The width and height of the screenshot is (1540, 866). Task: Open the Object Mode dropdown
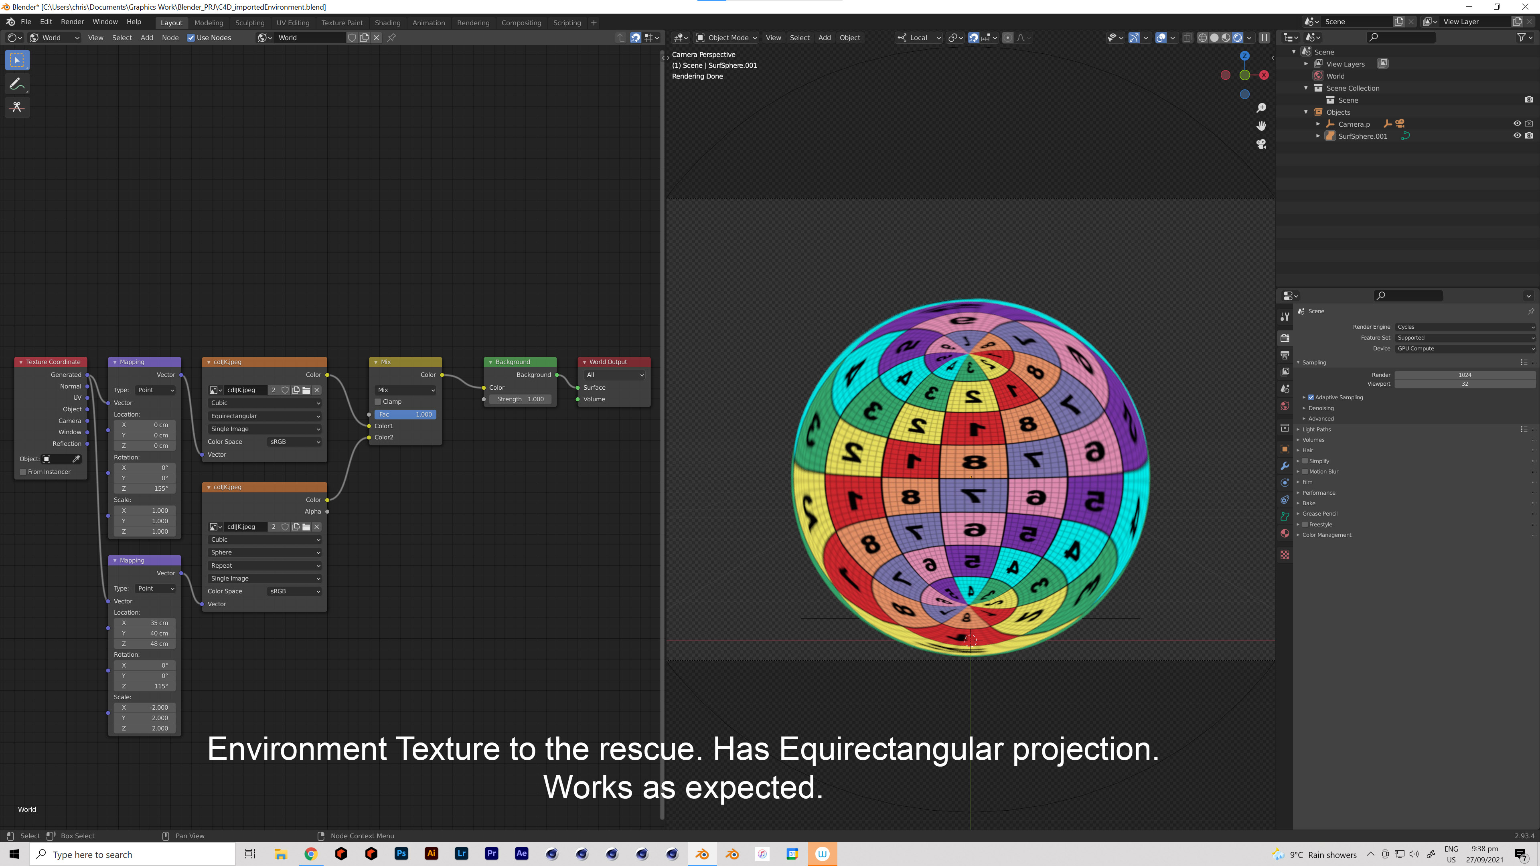pos(726,38)
